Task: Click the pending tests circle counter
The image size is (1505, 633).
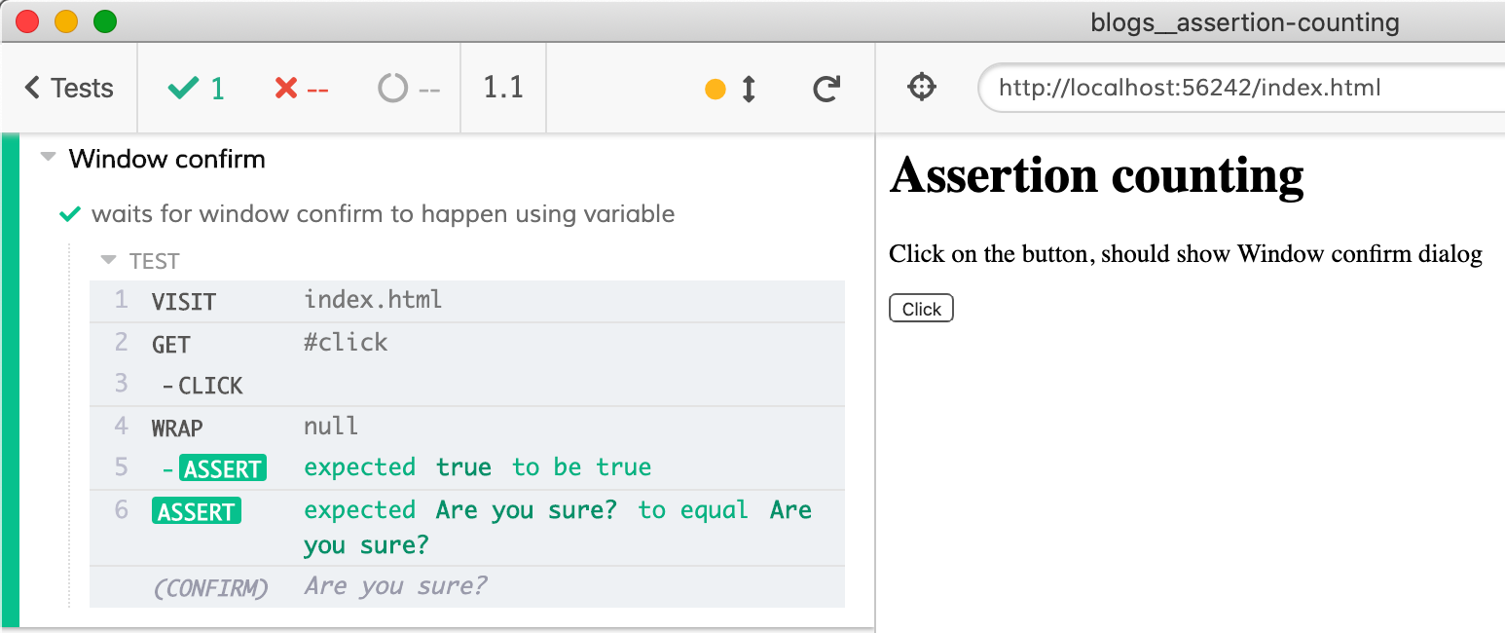Action: (409, 89)
